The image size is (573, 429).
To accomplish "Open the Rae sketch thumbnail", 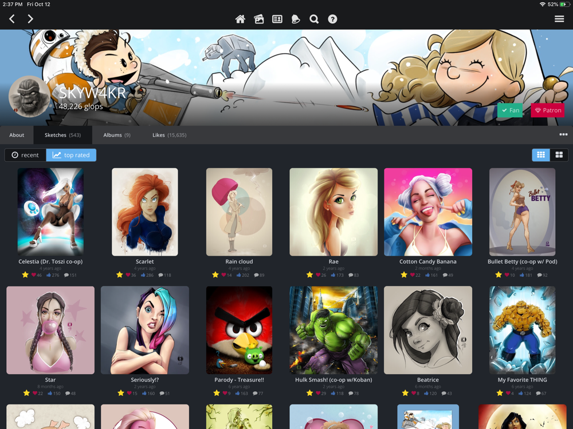I will pyautogui.click(x=333, y=212).
